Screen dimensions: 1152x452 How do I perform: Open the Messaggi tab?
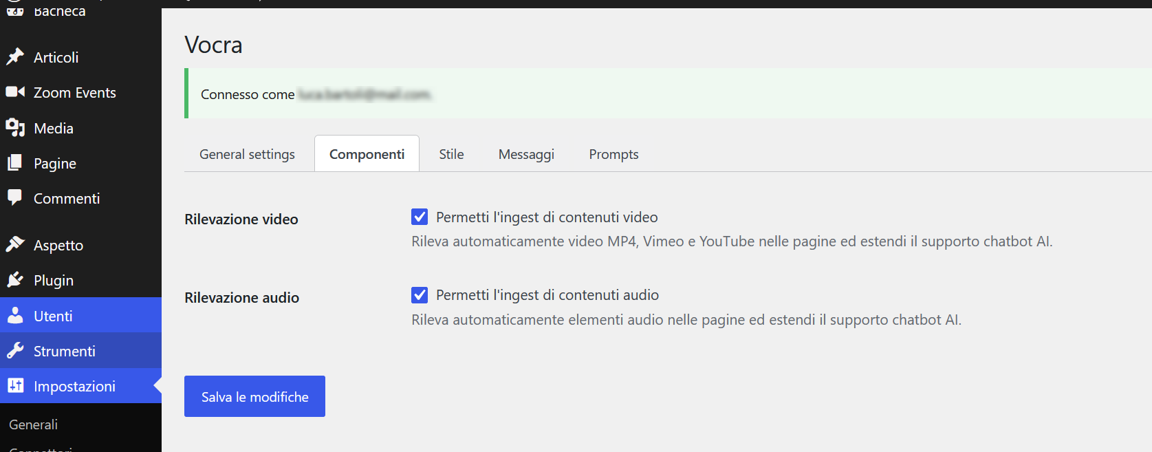point(526,154)
